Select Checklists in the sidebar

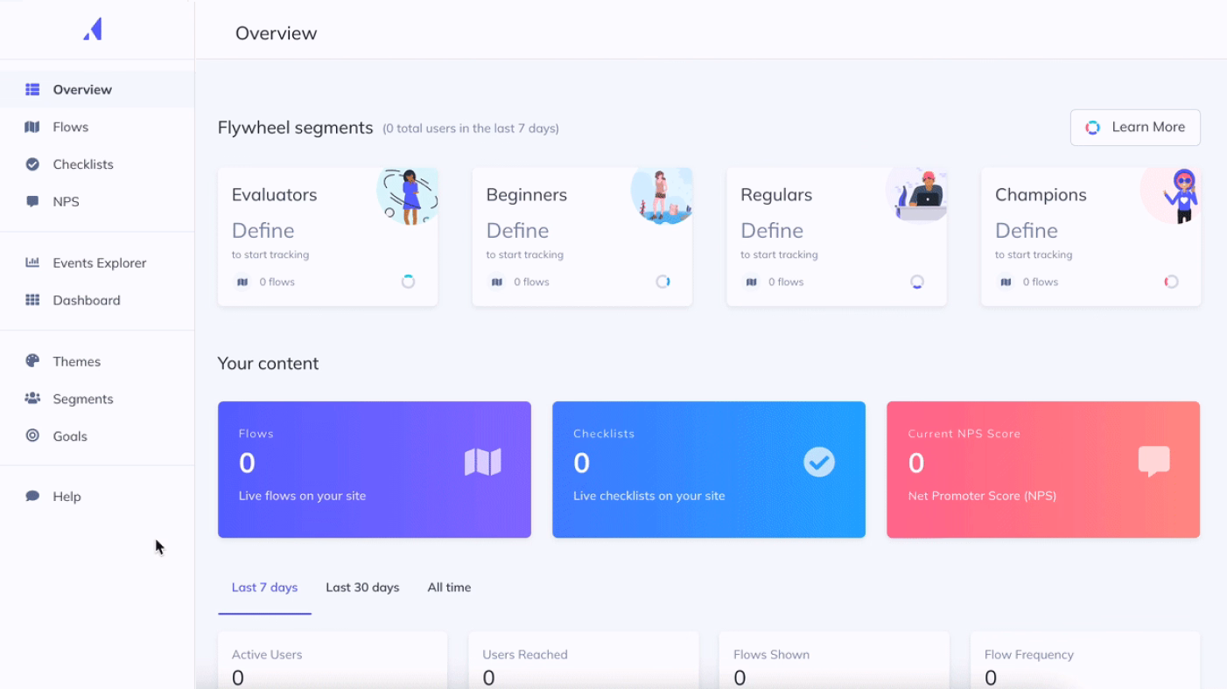point(84,164)
